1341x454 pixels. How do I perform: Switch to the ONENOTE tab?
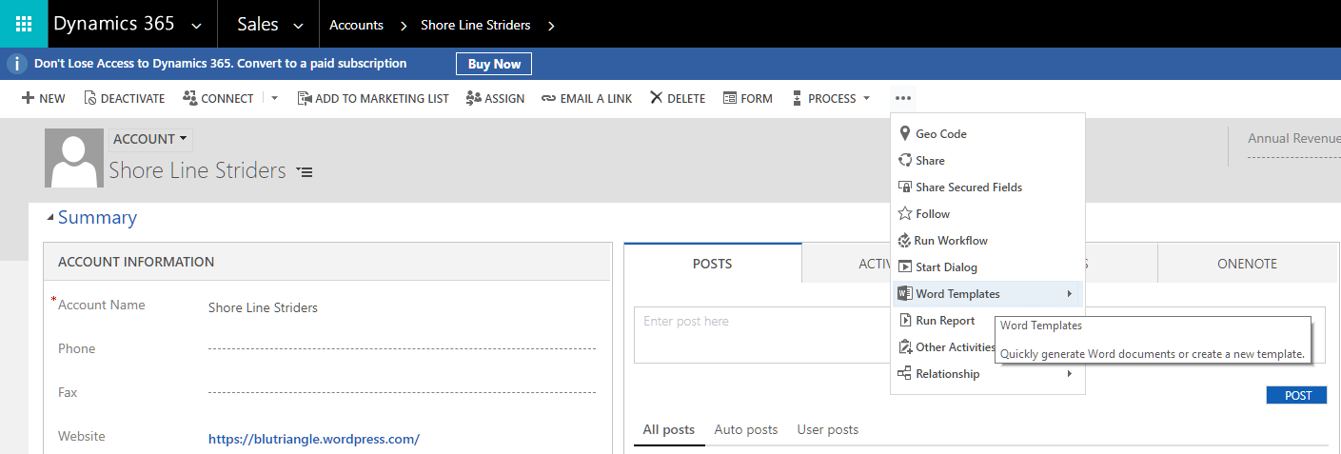(x=1247, y=264)
